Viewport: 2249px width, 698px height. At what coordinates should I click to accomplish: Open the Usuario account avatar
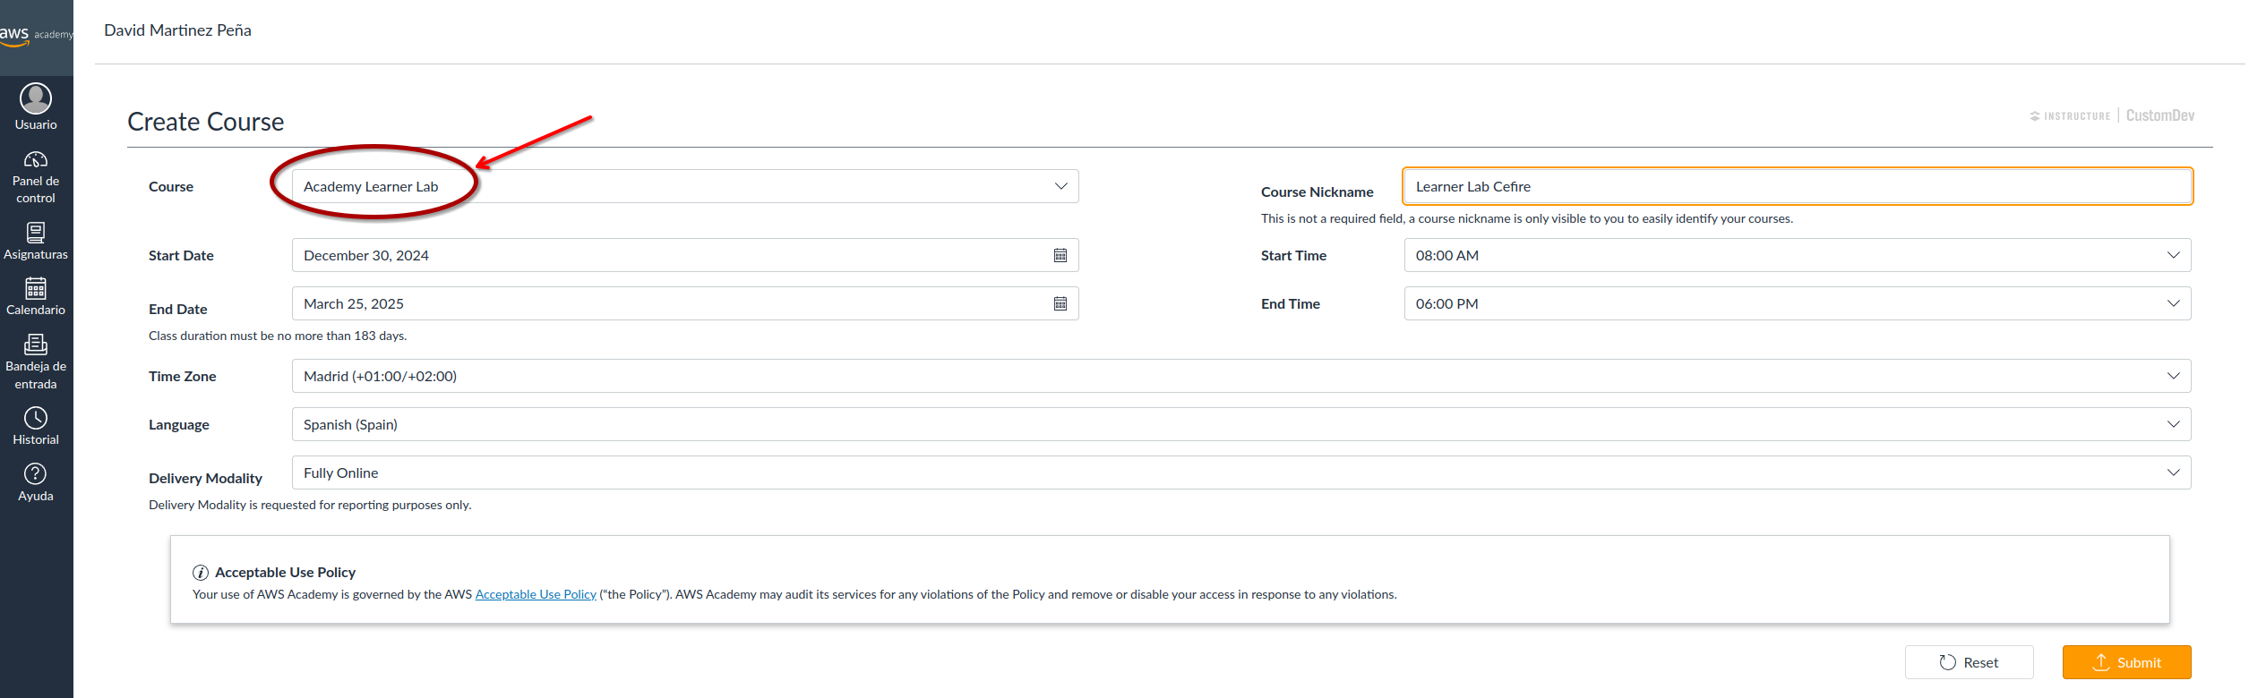pos(36,98)
